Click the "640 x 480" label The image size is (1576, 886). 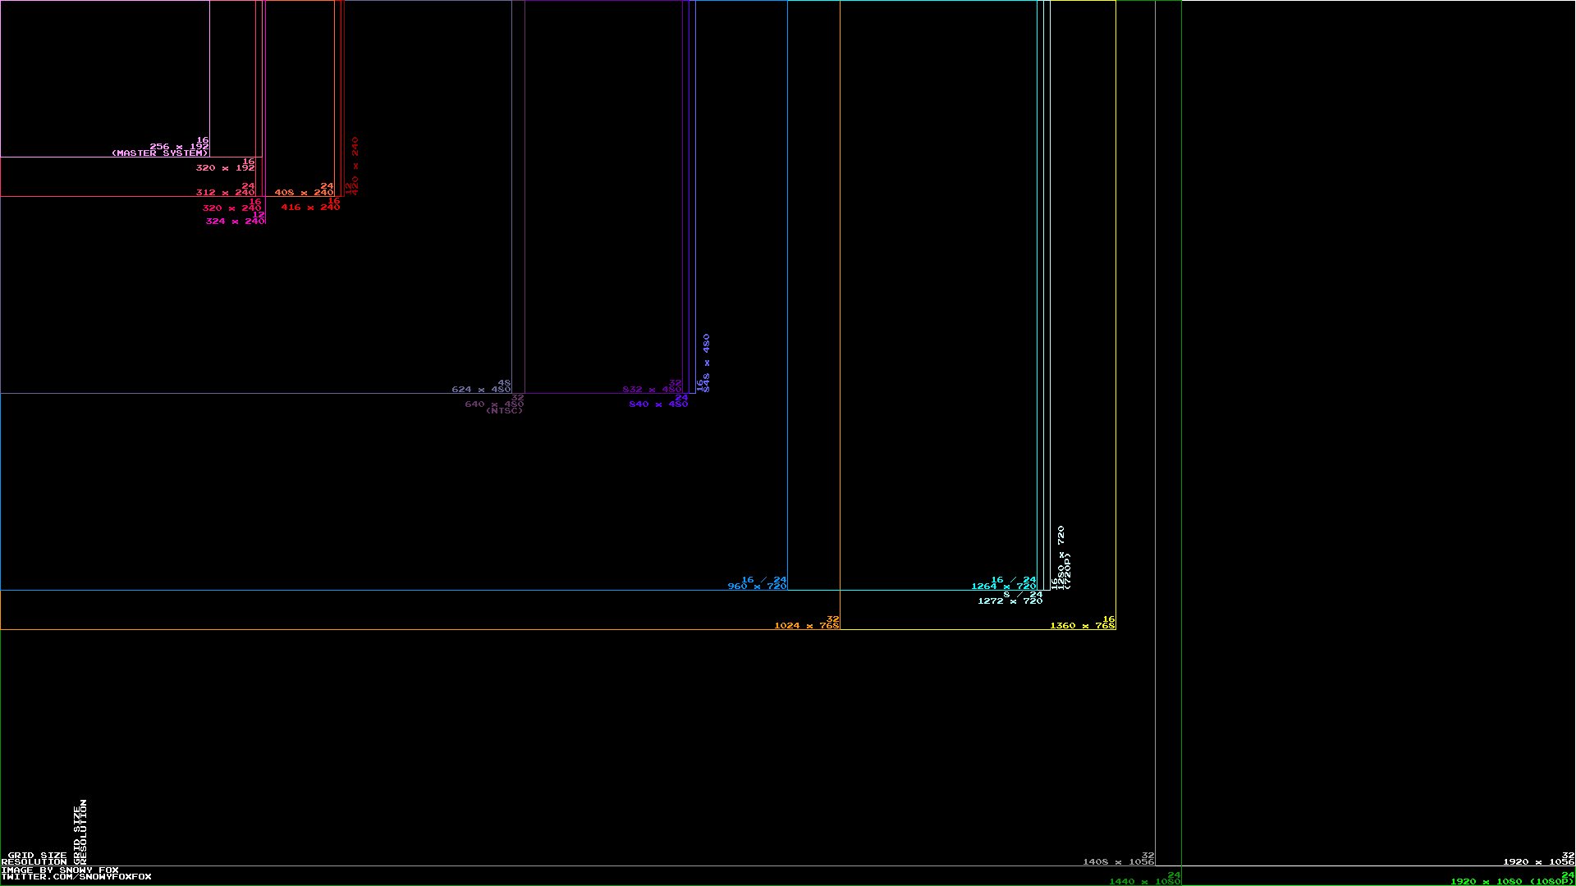click(x=495, y=404)
